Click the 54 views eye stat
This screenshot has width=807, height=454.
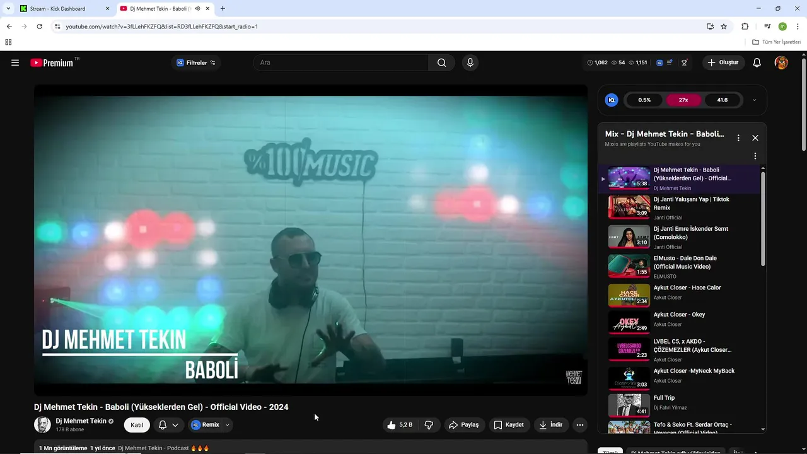[618, 62]
